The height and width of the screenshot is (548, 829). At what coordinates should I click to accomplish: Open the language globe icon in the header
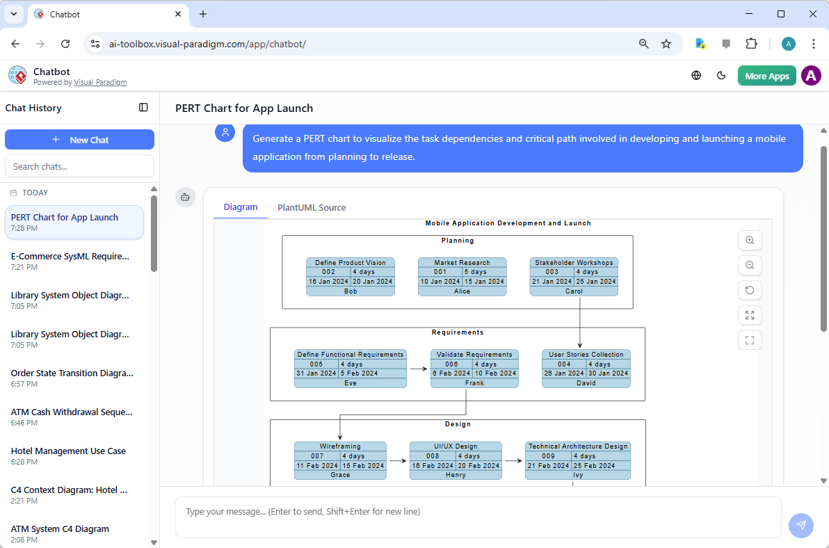click(696, 75)
